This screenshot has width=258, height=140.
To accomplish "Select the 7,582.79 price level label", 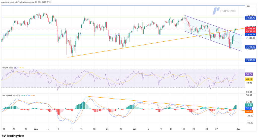I will tap(250, 18).
